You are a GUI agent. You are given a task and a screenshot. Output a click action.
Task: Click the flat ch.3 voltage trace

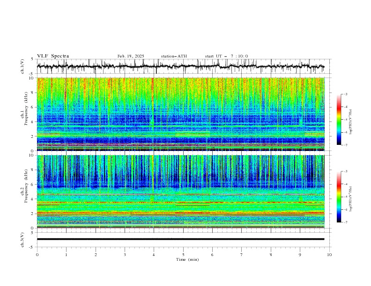coord(180,239)
